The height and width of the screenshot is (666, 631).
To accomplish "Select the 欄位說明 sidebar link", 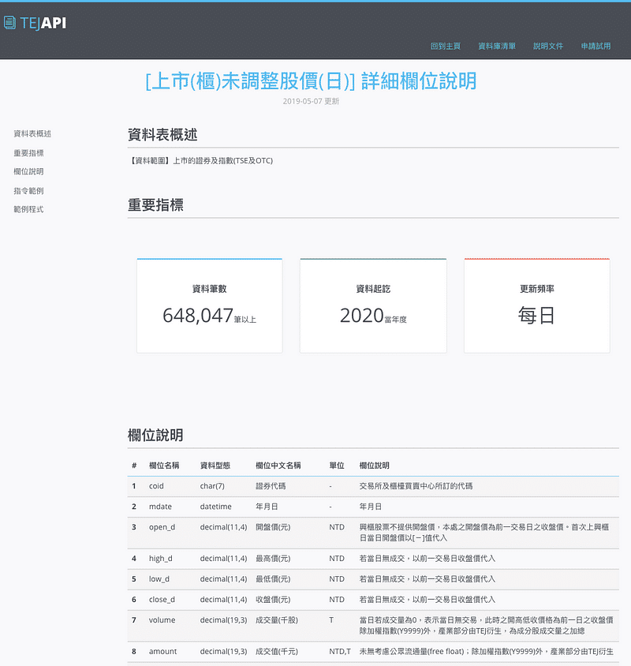I will pyautogui.click(x=28, y=171).
